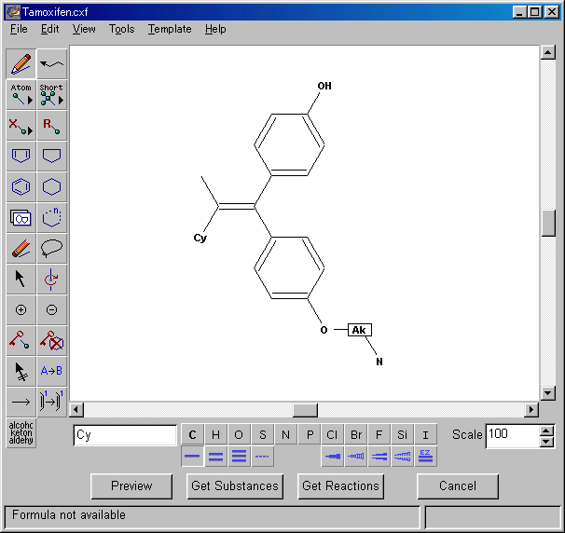Select the free sites key tool
The image size is (565, 533).
21,340
